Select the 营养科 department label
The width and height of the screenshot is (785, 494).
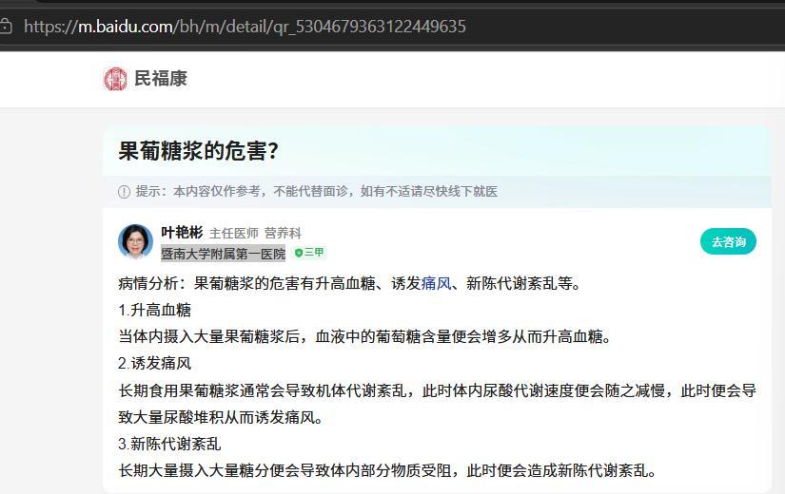click(283, 234)
